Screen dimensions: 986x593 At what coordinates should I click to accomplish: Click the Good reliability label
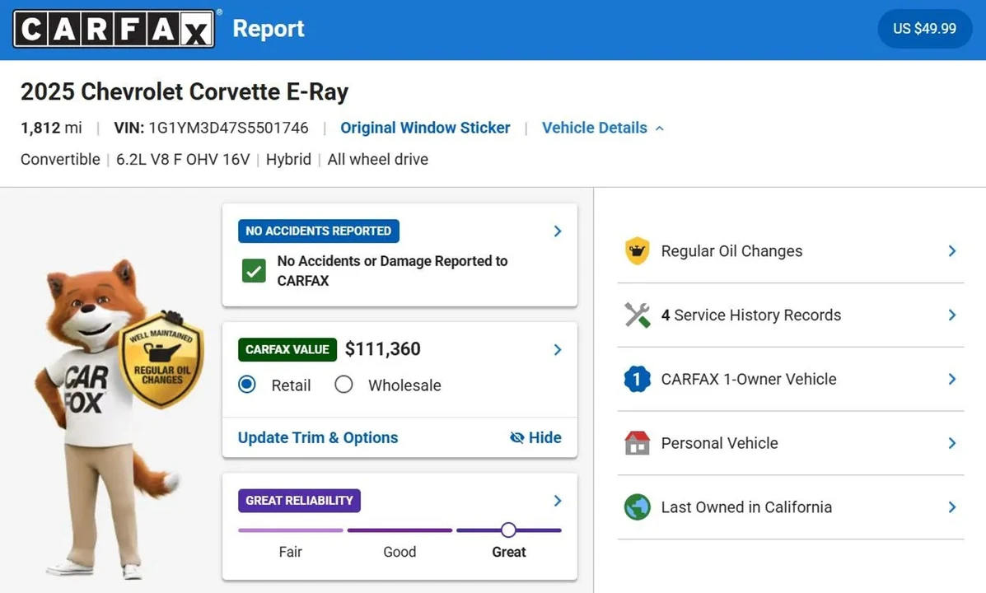[x=400, y=552]
